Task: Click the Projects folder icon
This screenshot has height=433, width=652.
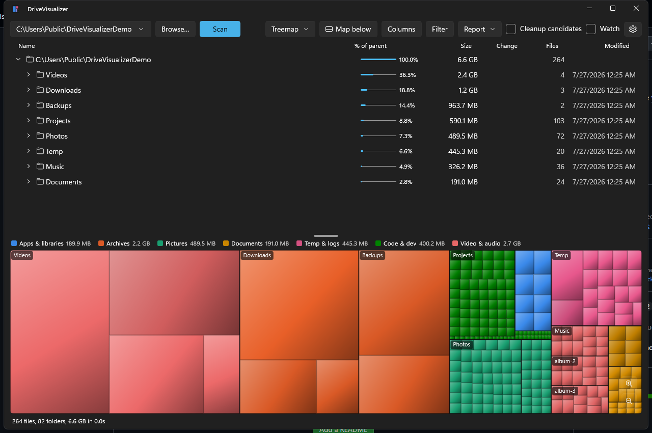Action: 40,121
